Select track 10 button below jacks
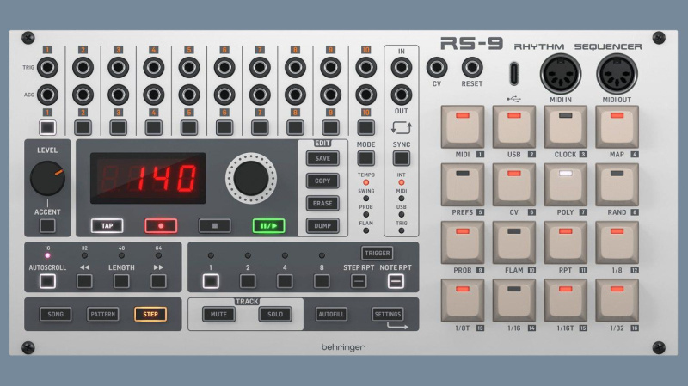Screen dimensions: 688x386 pyautogui.click(x=365, y=127)
